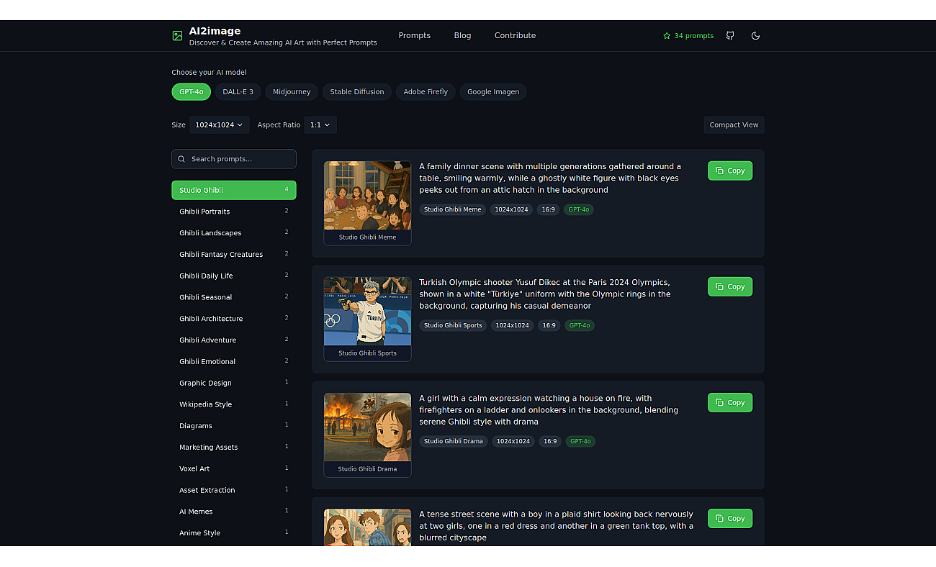Select the Anime Style category
Image resolution: width=936 pixels, height=567 pixels.
(234, 533)
